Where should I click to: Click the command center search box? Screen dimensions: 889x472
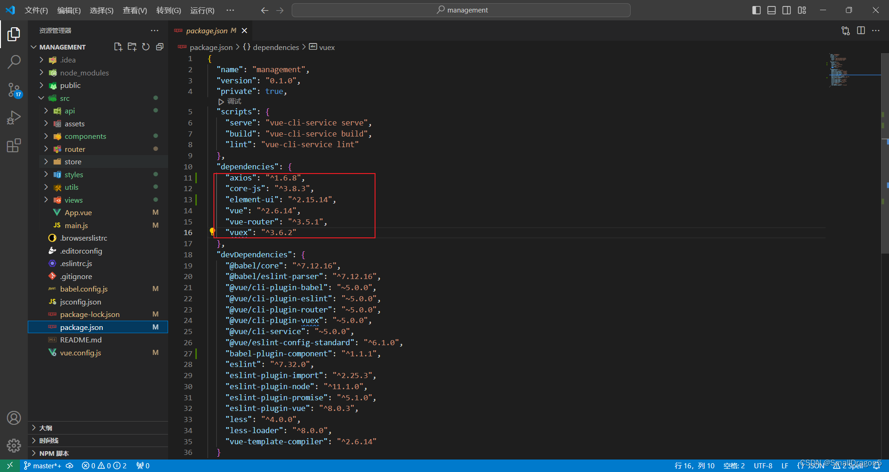(x=461, y=10)
